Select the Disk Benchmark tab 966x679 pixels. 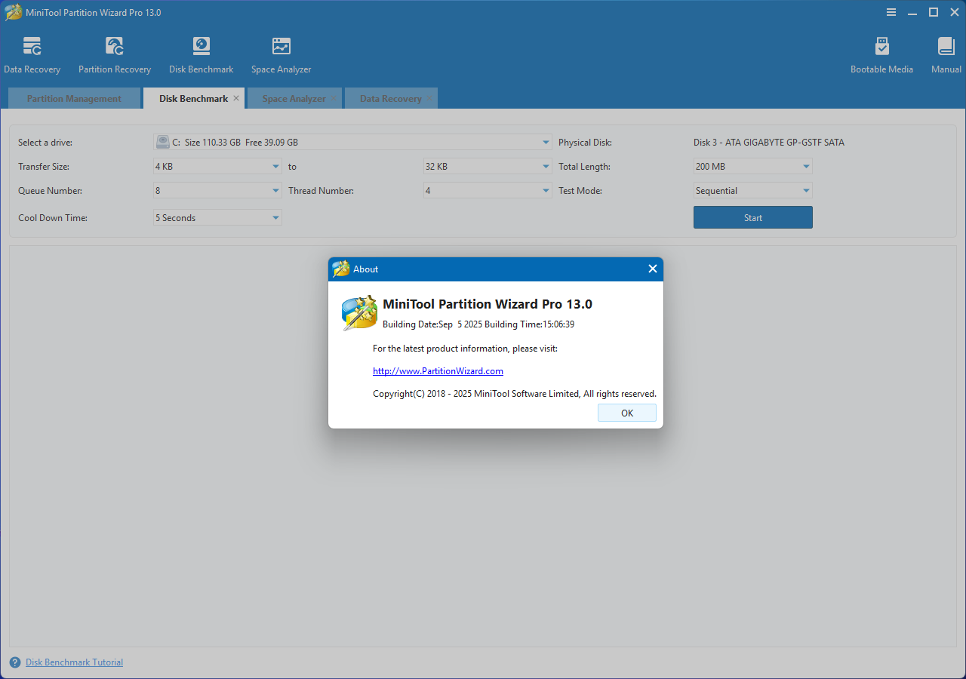[x=193, y=99]
